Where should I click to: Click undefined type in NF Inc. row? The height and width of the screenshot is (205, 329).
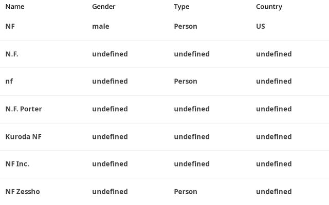192,163
